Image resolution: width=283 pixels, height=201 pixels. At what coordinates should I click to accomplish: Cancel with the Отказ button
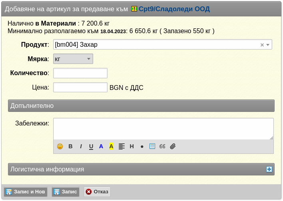pos(97,192)
